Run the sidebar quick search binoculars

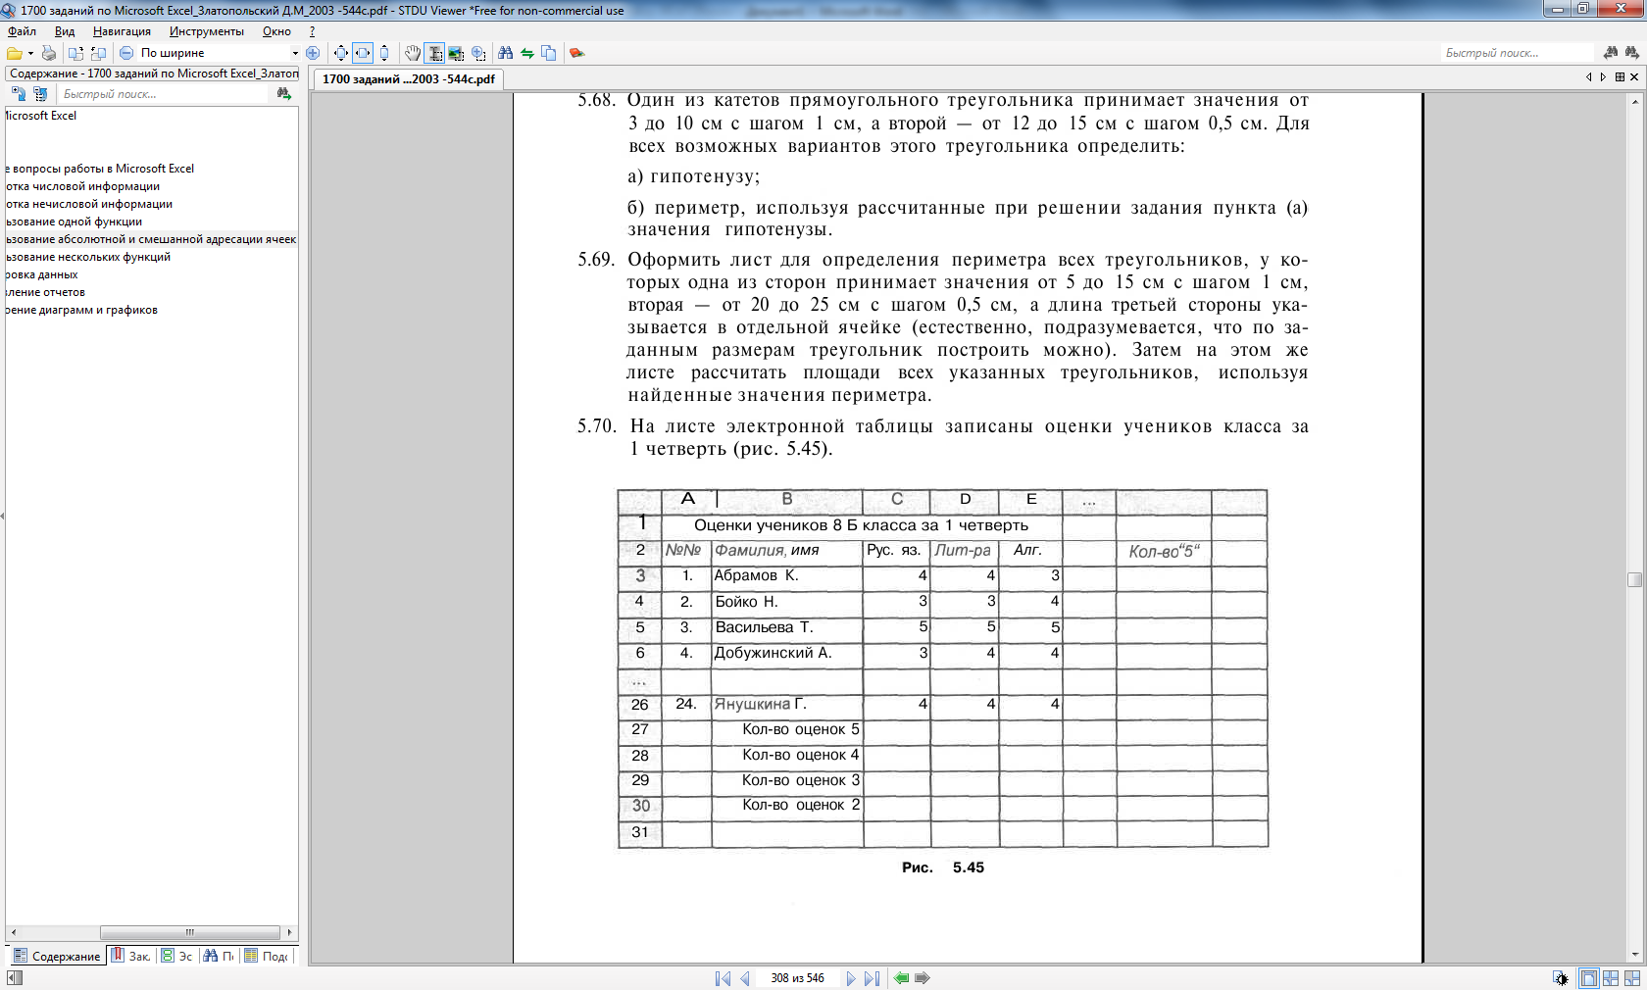pyautogui.click(x=284, y=94)
